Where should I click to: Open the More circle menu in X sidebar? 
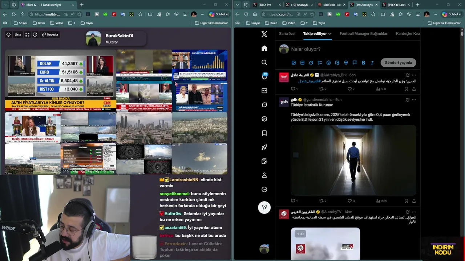[x=264, y=189]
